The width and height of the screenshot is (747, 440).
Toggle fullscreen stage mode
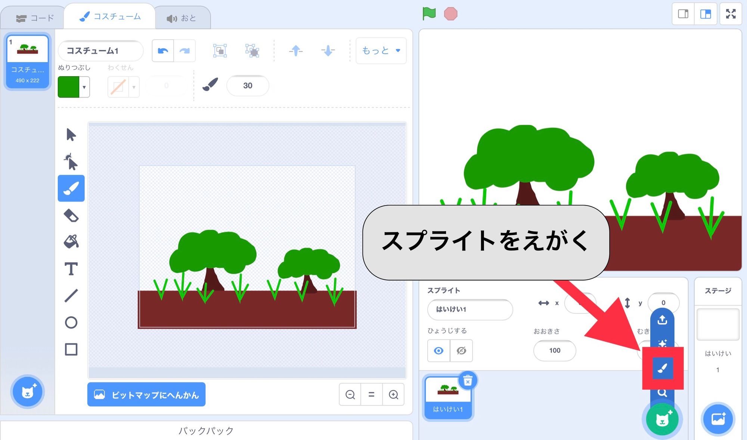coord(731,14)
